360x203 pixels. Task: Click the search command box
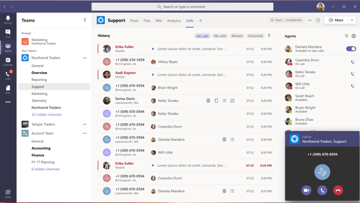click(x=182, y=7)
